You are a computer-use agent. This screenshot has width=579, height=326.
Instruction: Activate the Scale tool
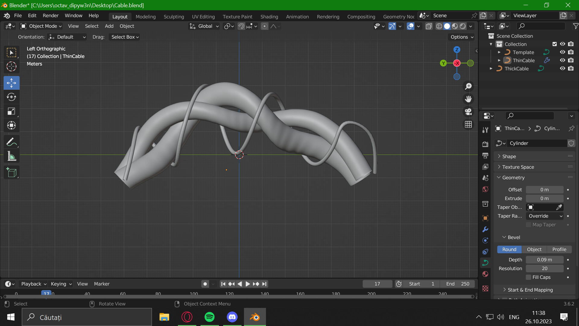click(x=11, y=111)
